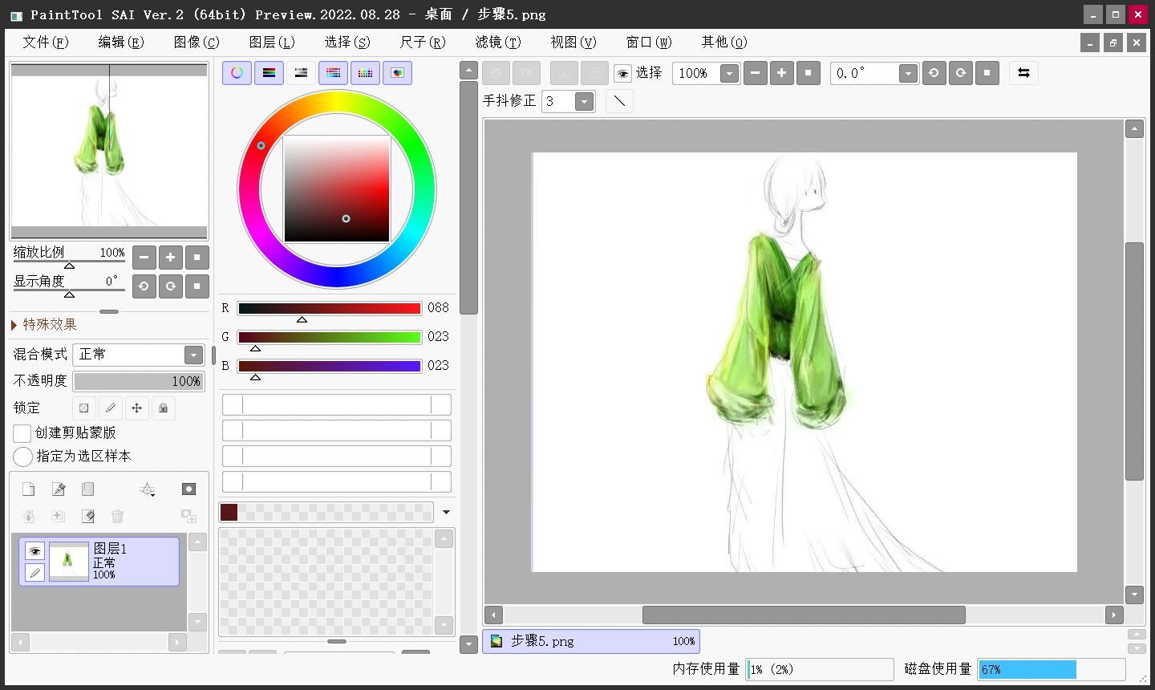
Task: Clear layer with the eraser icon
Action: (88, 516)
